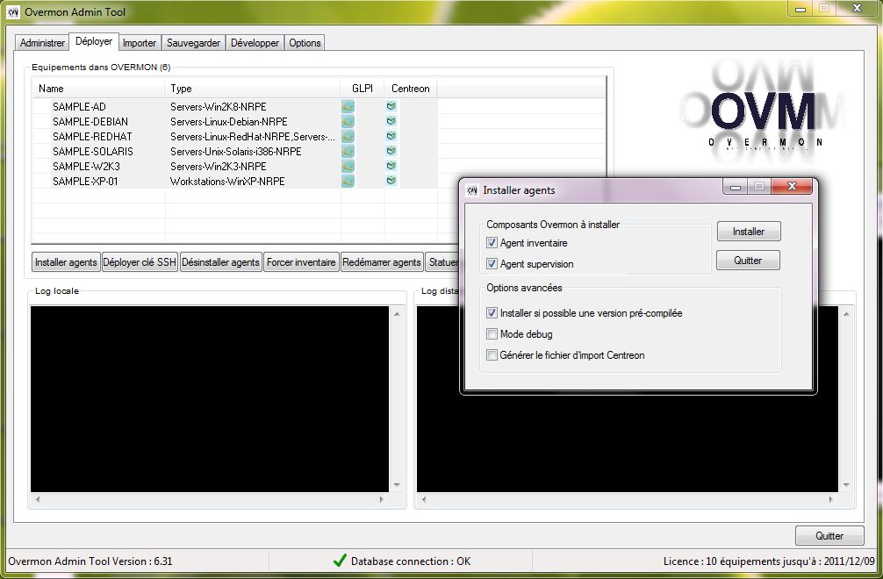The width and height of the screenshot is (883, 579).
Task: Click the Centreon column header
Action: pyautogui.click(x=411, y=89)
